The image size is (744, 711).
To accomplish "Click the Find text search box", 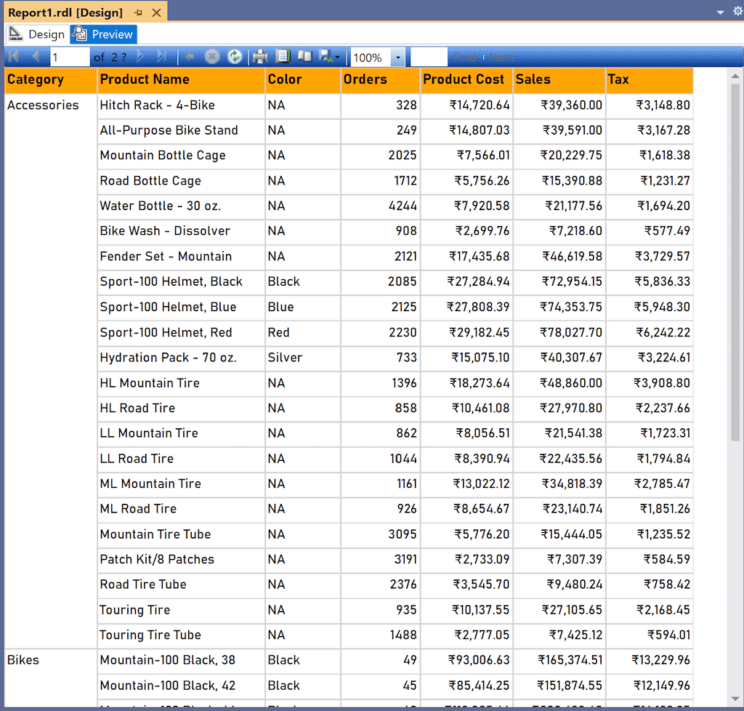I will click(429, 57).
